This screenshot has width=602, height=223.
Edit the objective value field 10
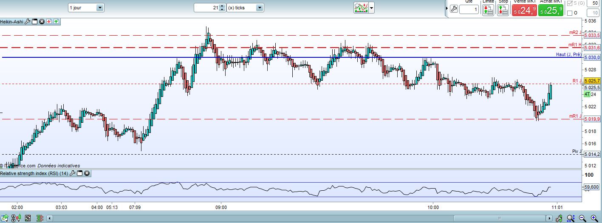(594, 13)
